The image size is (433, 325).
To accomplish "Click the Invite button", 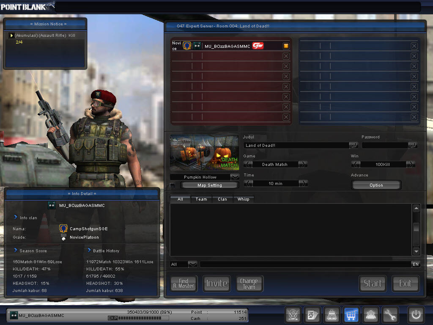I will click(217, 284).
